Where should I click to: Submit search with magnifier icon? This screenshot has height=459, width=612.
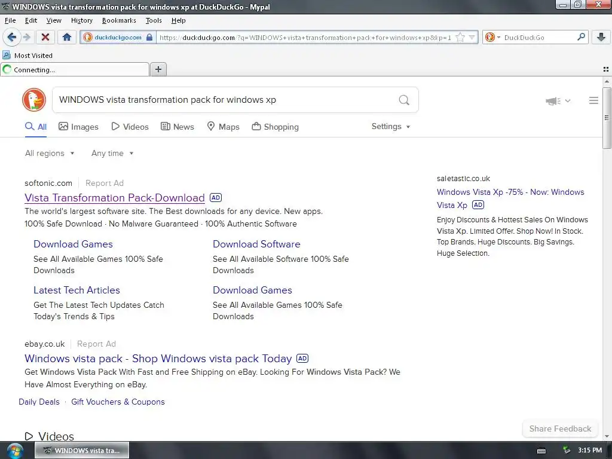pyautogui.click(x=404, y=100)
